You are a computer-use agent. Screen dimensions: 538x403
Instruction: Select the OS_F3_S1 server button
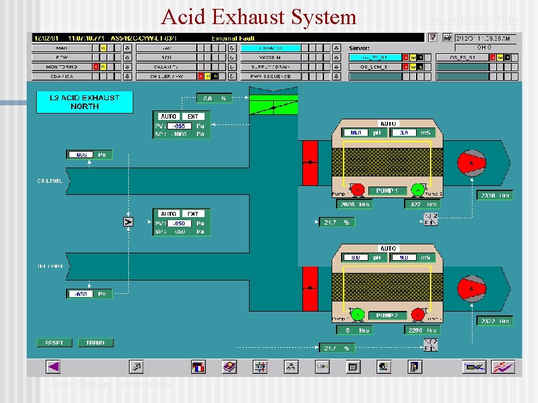pos(462,58)
